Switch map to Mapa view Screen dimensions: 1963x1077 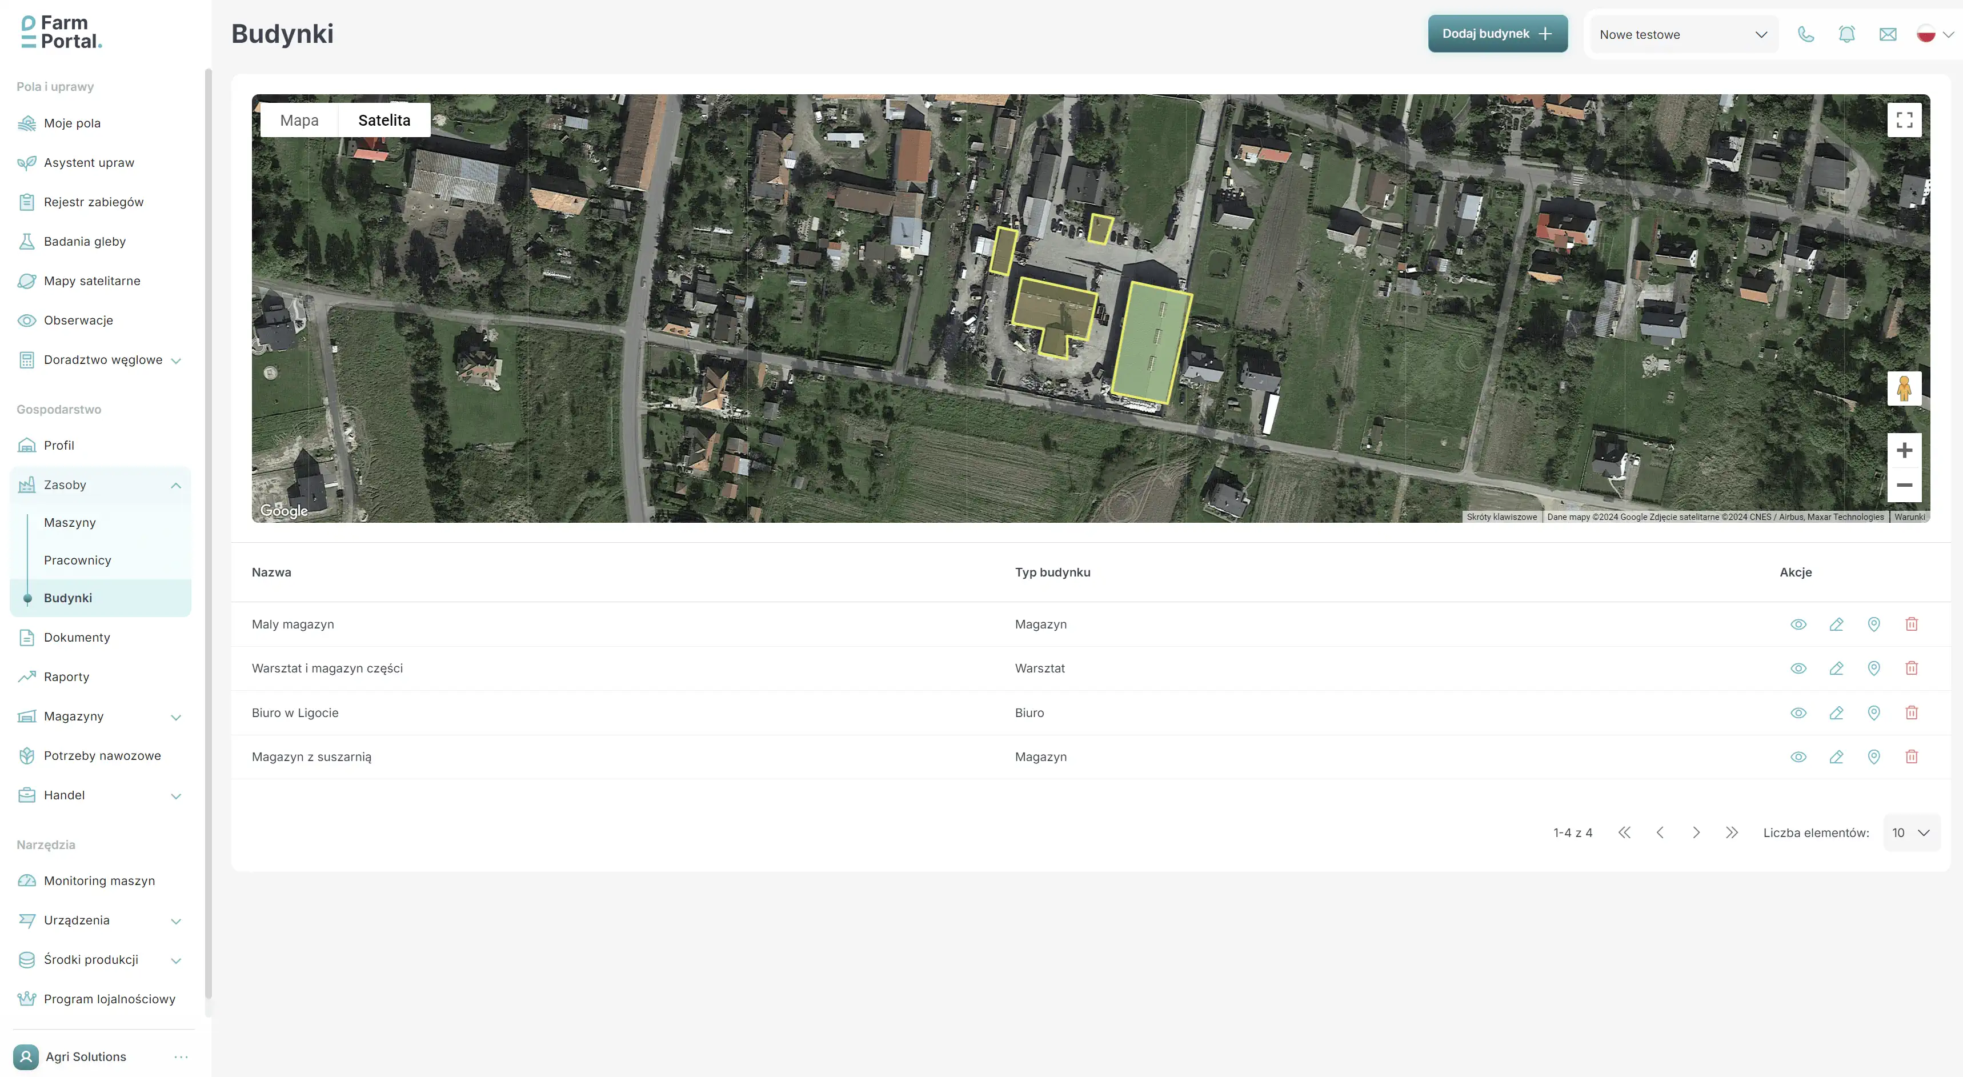tap(299, 121)
